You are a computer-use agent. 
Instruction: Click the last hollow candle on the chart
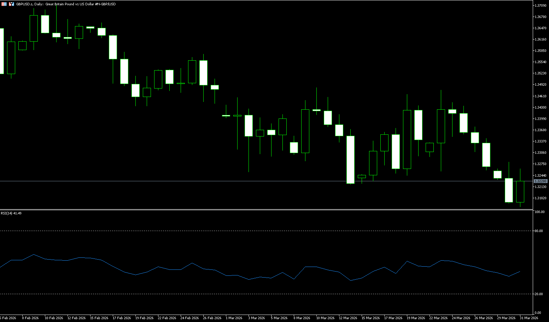click(x=520, y=192)
